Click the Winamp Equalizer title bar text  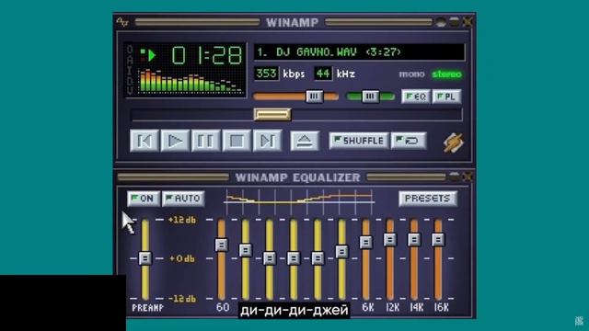297,177
